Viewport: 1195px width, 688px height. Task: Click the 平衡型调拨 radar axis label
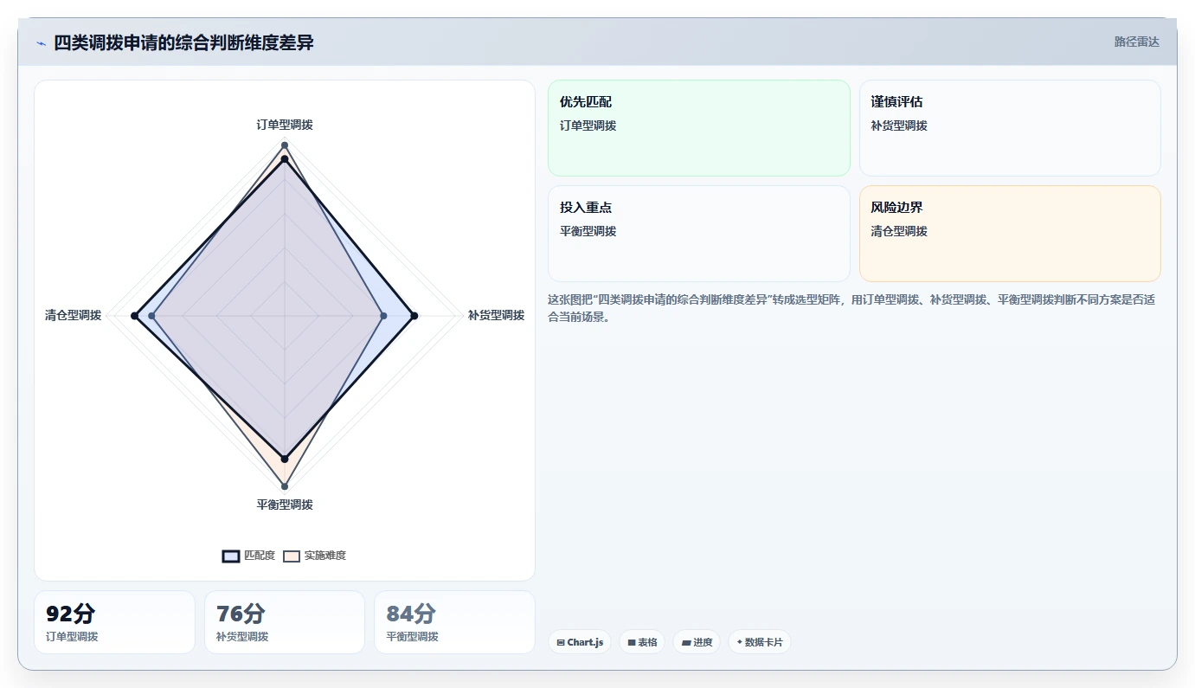[285, 505]
